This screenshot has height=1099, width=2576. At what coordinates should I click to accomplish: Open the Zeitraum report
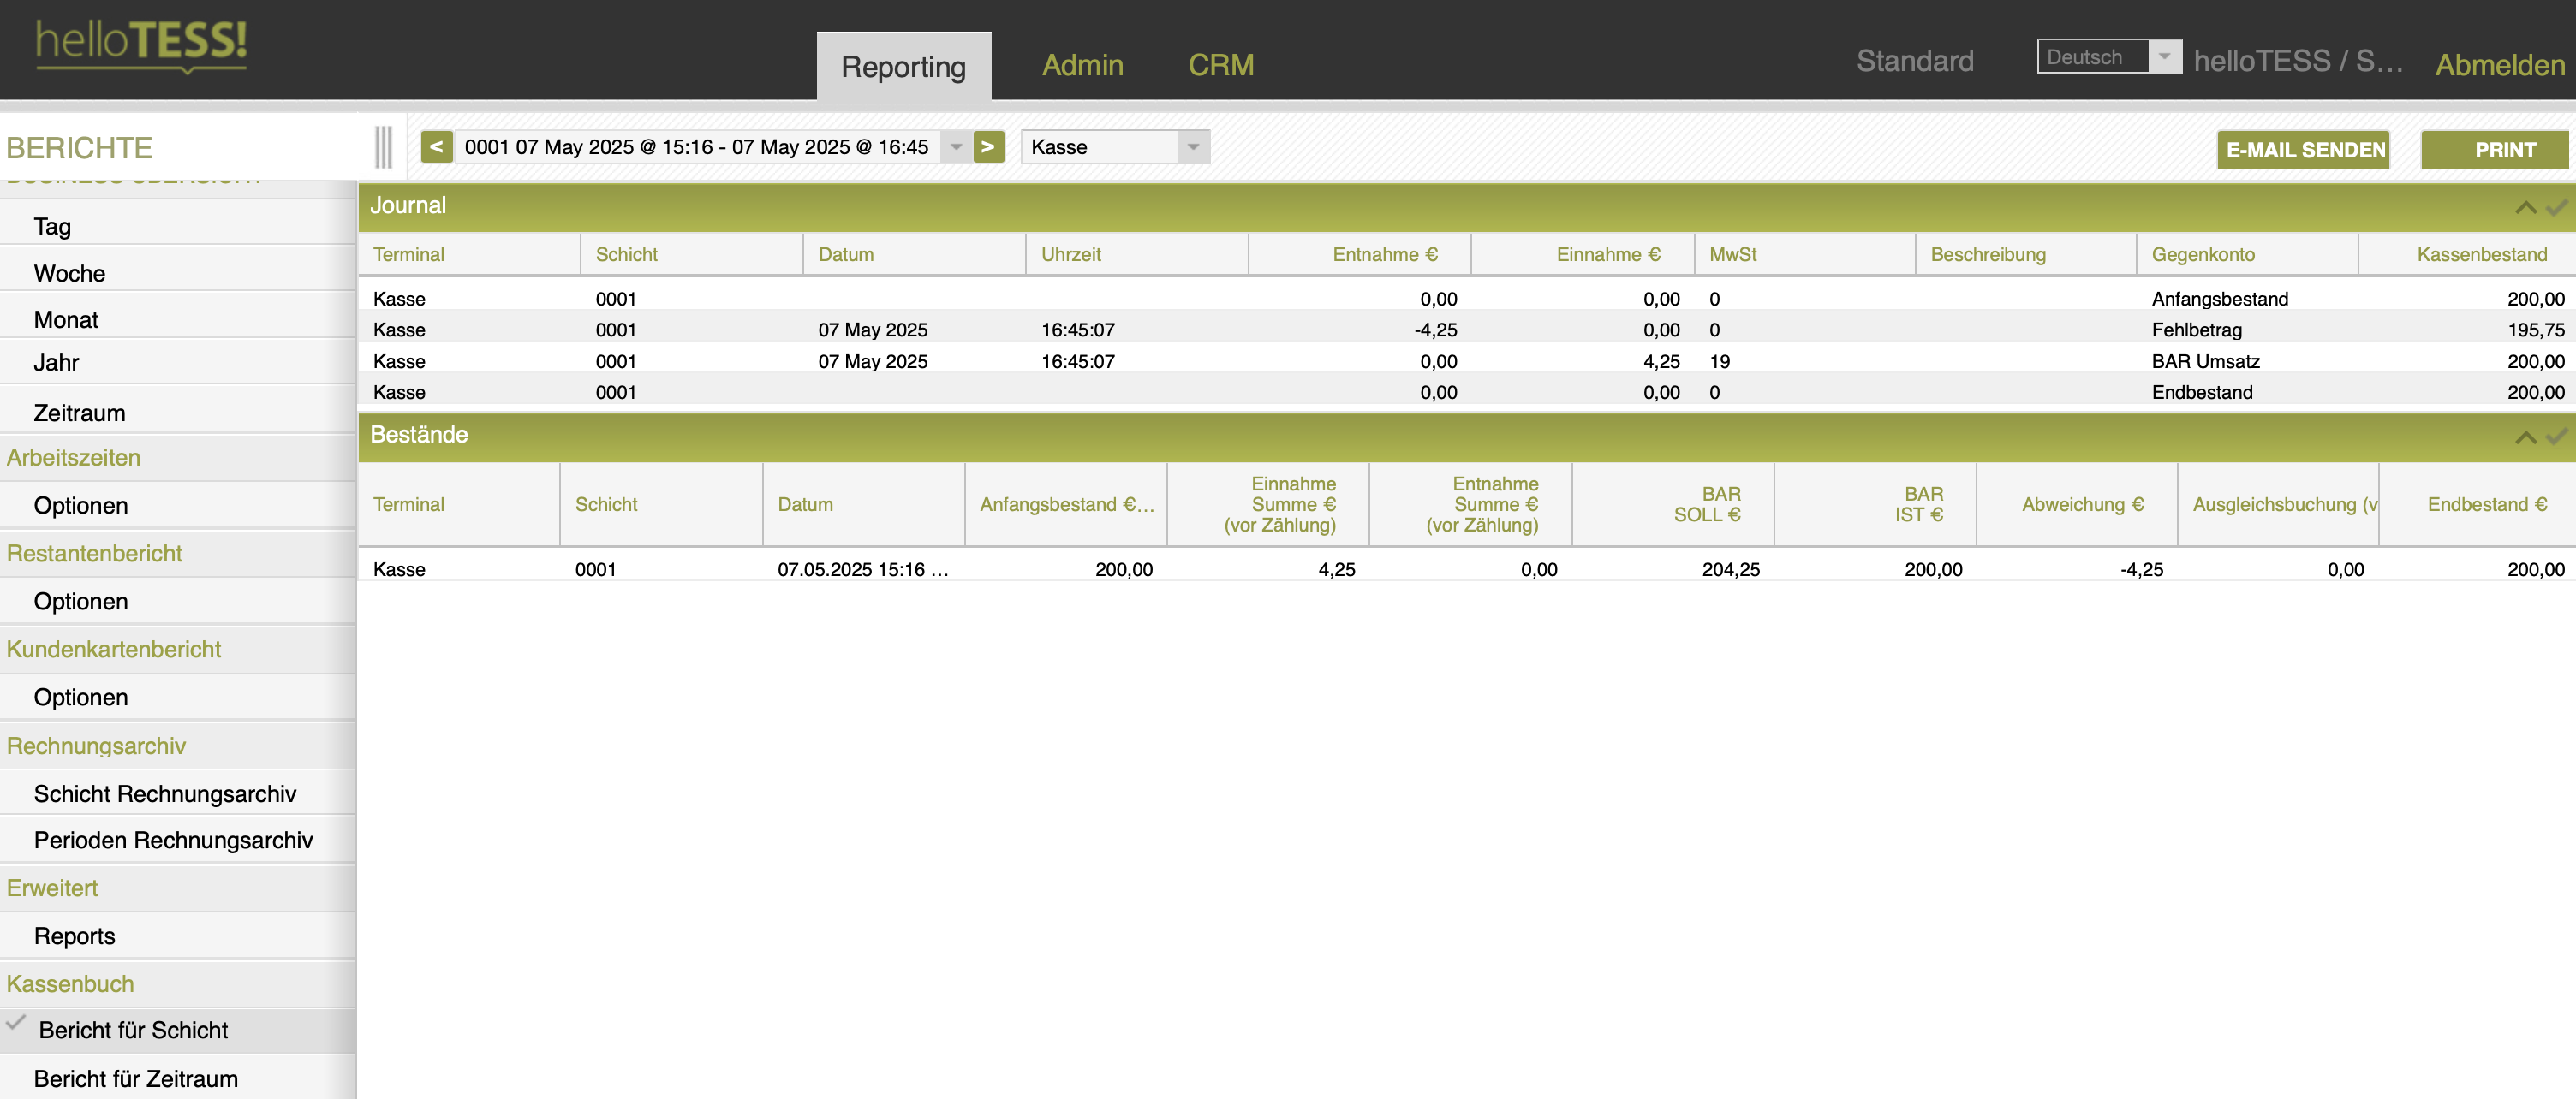point(178,413)
